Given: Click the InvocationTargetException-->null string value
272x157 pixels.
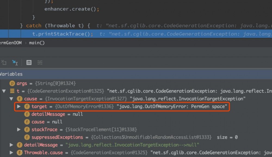Looking at the screenshot, I should point(132,145).
